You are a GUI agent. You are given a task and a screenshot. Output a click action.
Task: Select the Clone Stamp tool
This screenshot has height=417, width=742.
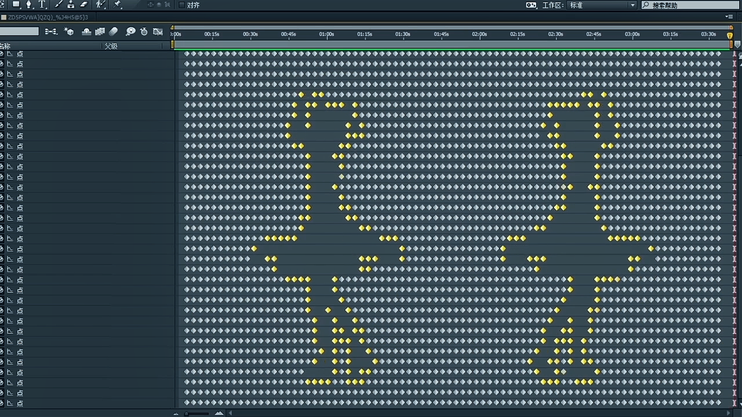pos(71,5)
